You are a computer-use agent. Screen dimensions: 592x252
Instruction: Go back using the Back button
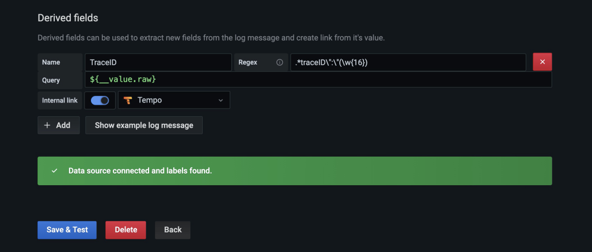(173, 230)
